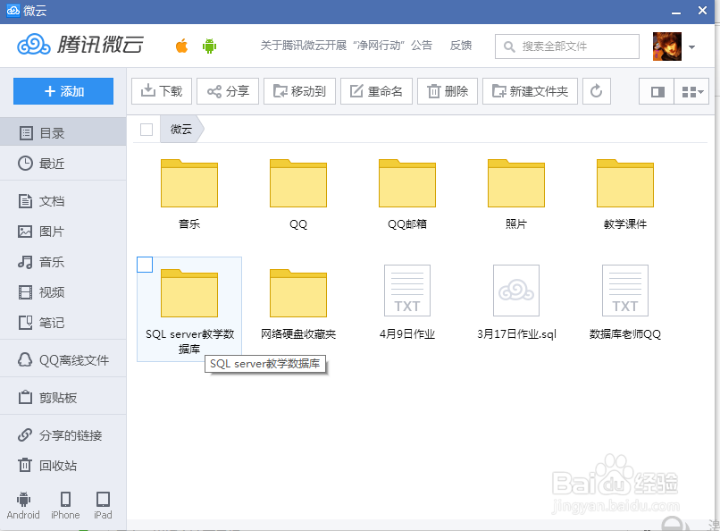The image size is (720, 531).
Task: Open QQ离线文件 in the sidebar
Action: coord(63,359)
